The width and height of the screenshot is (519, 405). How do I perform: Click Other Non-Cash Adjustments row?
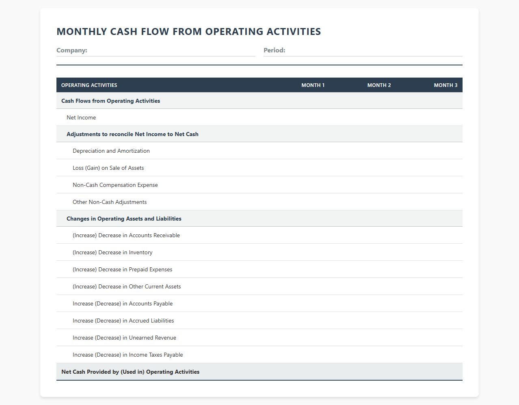click(259, 202)
